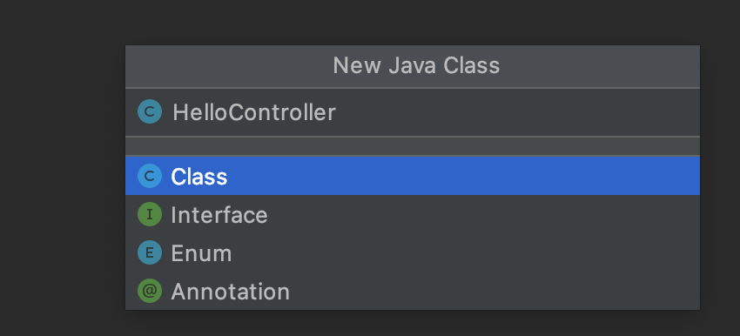740x336 pixels.
Task: Click the Enum E icon
Action: click(150, 253)
